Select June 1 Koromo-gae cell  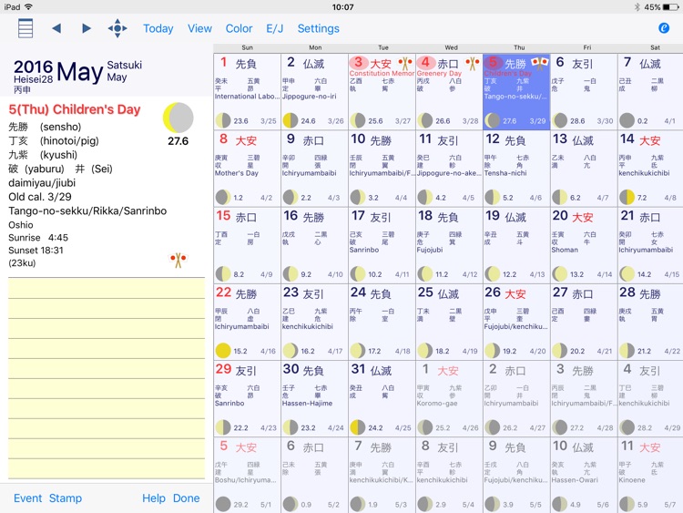tap(449, 399)
